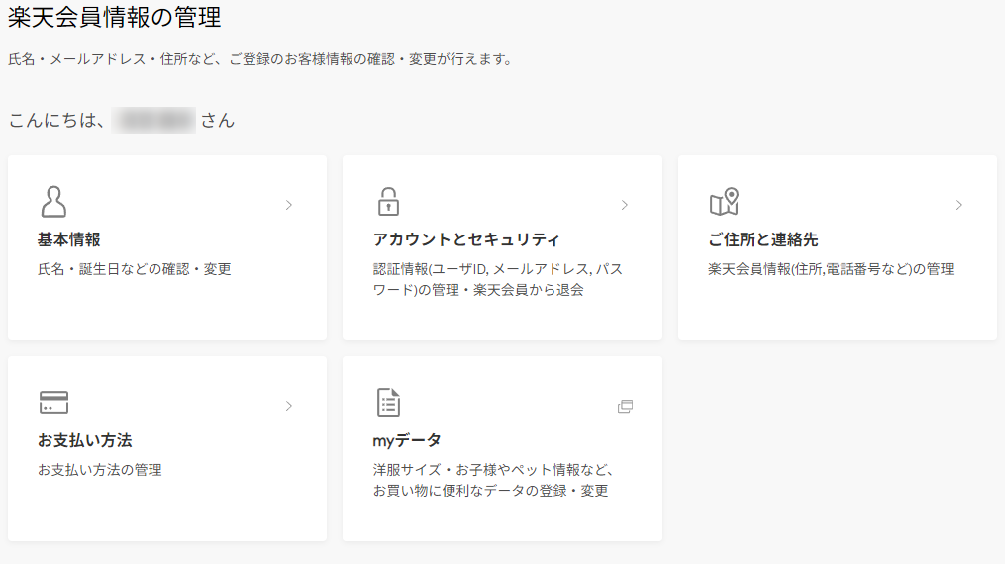1005x564 pixels.
Task: Select the ご住所と連絡先 heading
Action: (x=762, y=239)
